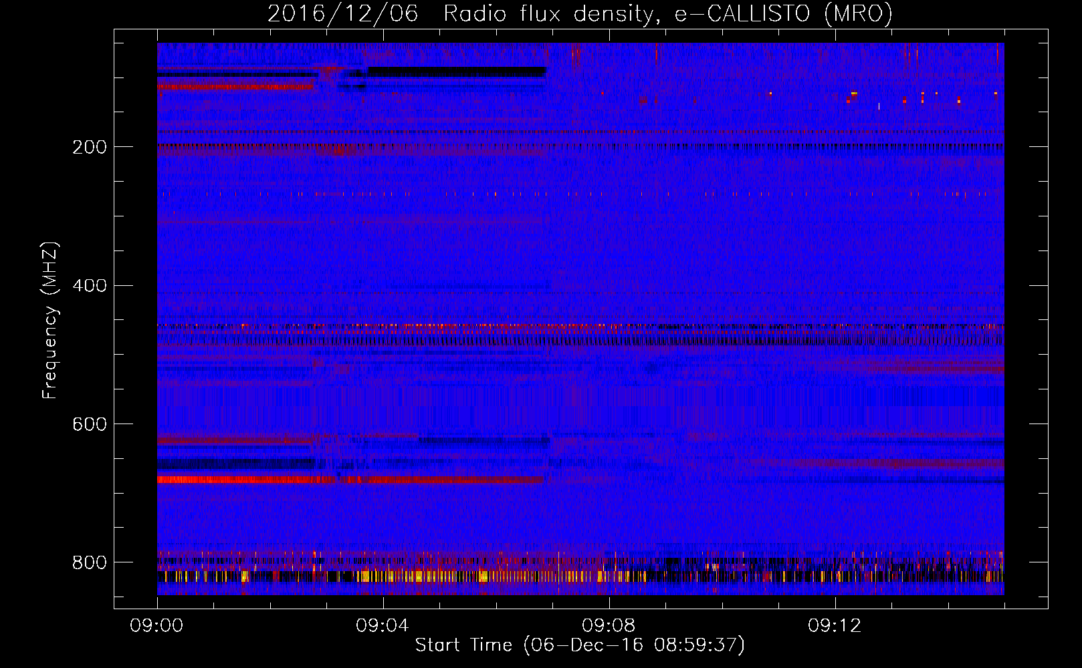Click the 09:12 time tick label
The width and height of the screenshot is (1082, 668).
coord(835,626)
